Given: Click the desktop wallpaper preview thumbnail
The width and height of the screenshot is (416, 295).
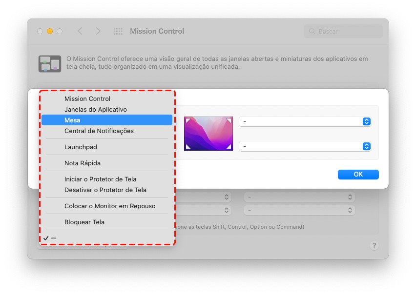Looking at the screenshot, I should [x=208, y=133].
